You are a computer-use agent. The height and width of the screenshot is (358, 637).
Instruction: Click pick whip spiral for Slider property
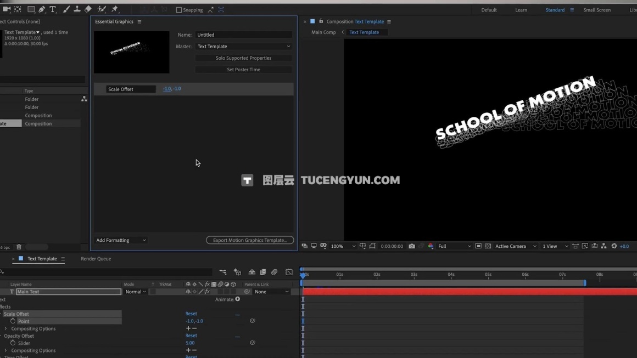[252, 343]
